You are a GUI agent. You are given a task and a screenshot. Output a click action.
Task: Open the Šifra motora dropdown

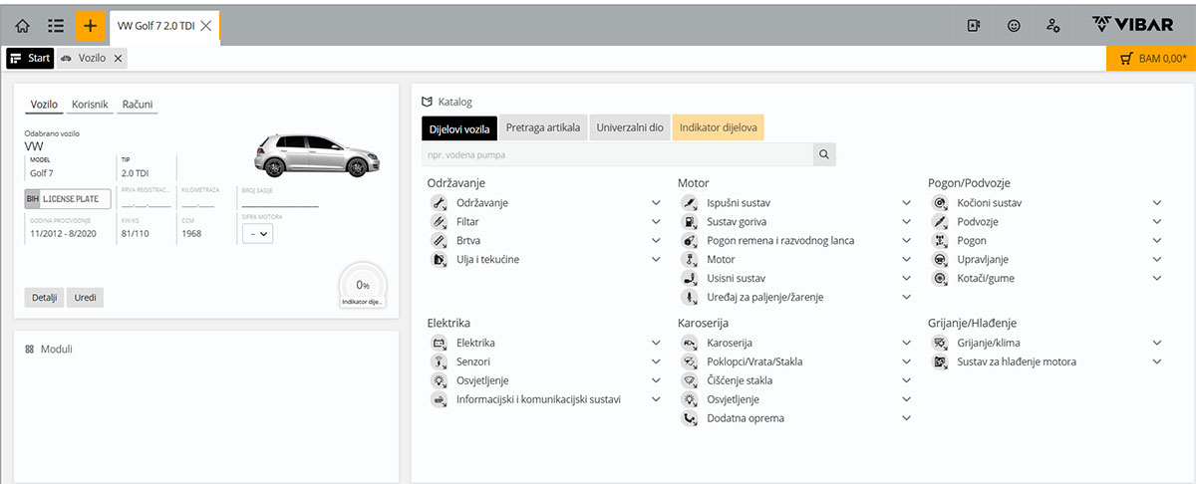257,234
